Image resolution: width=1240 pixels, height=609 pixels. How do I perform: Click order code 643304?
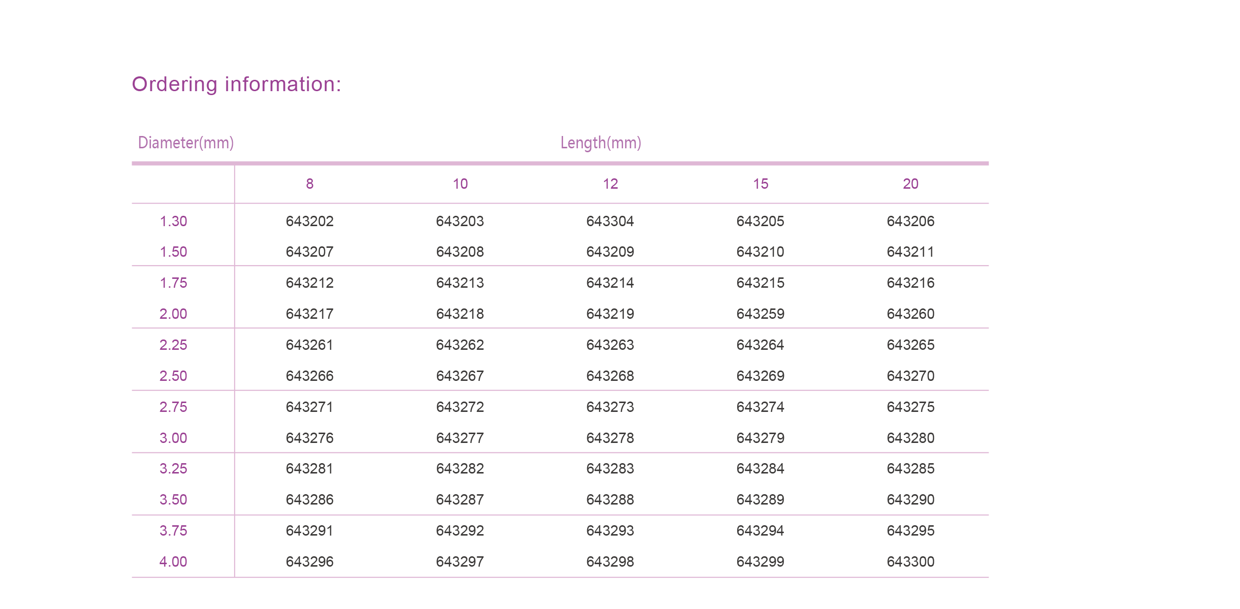(610, 221)
